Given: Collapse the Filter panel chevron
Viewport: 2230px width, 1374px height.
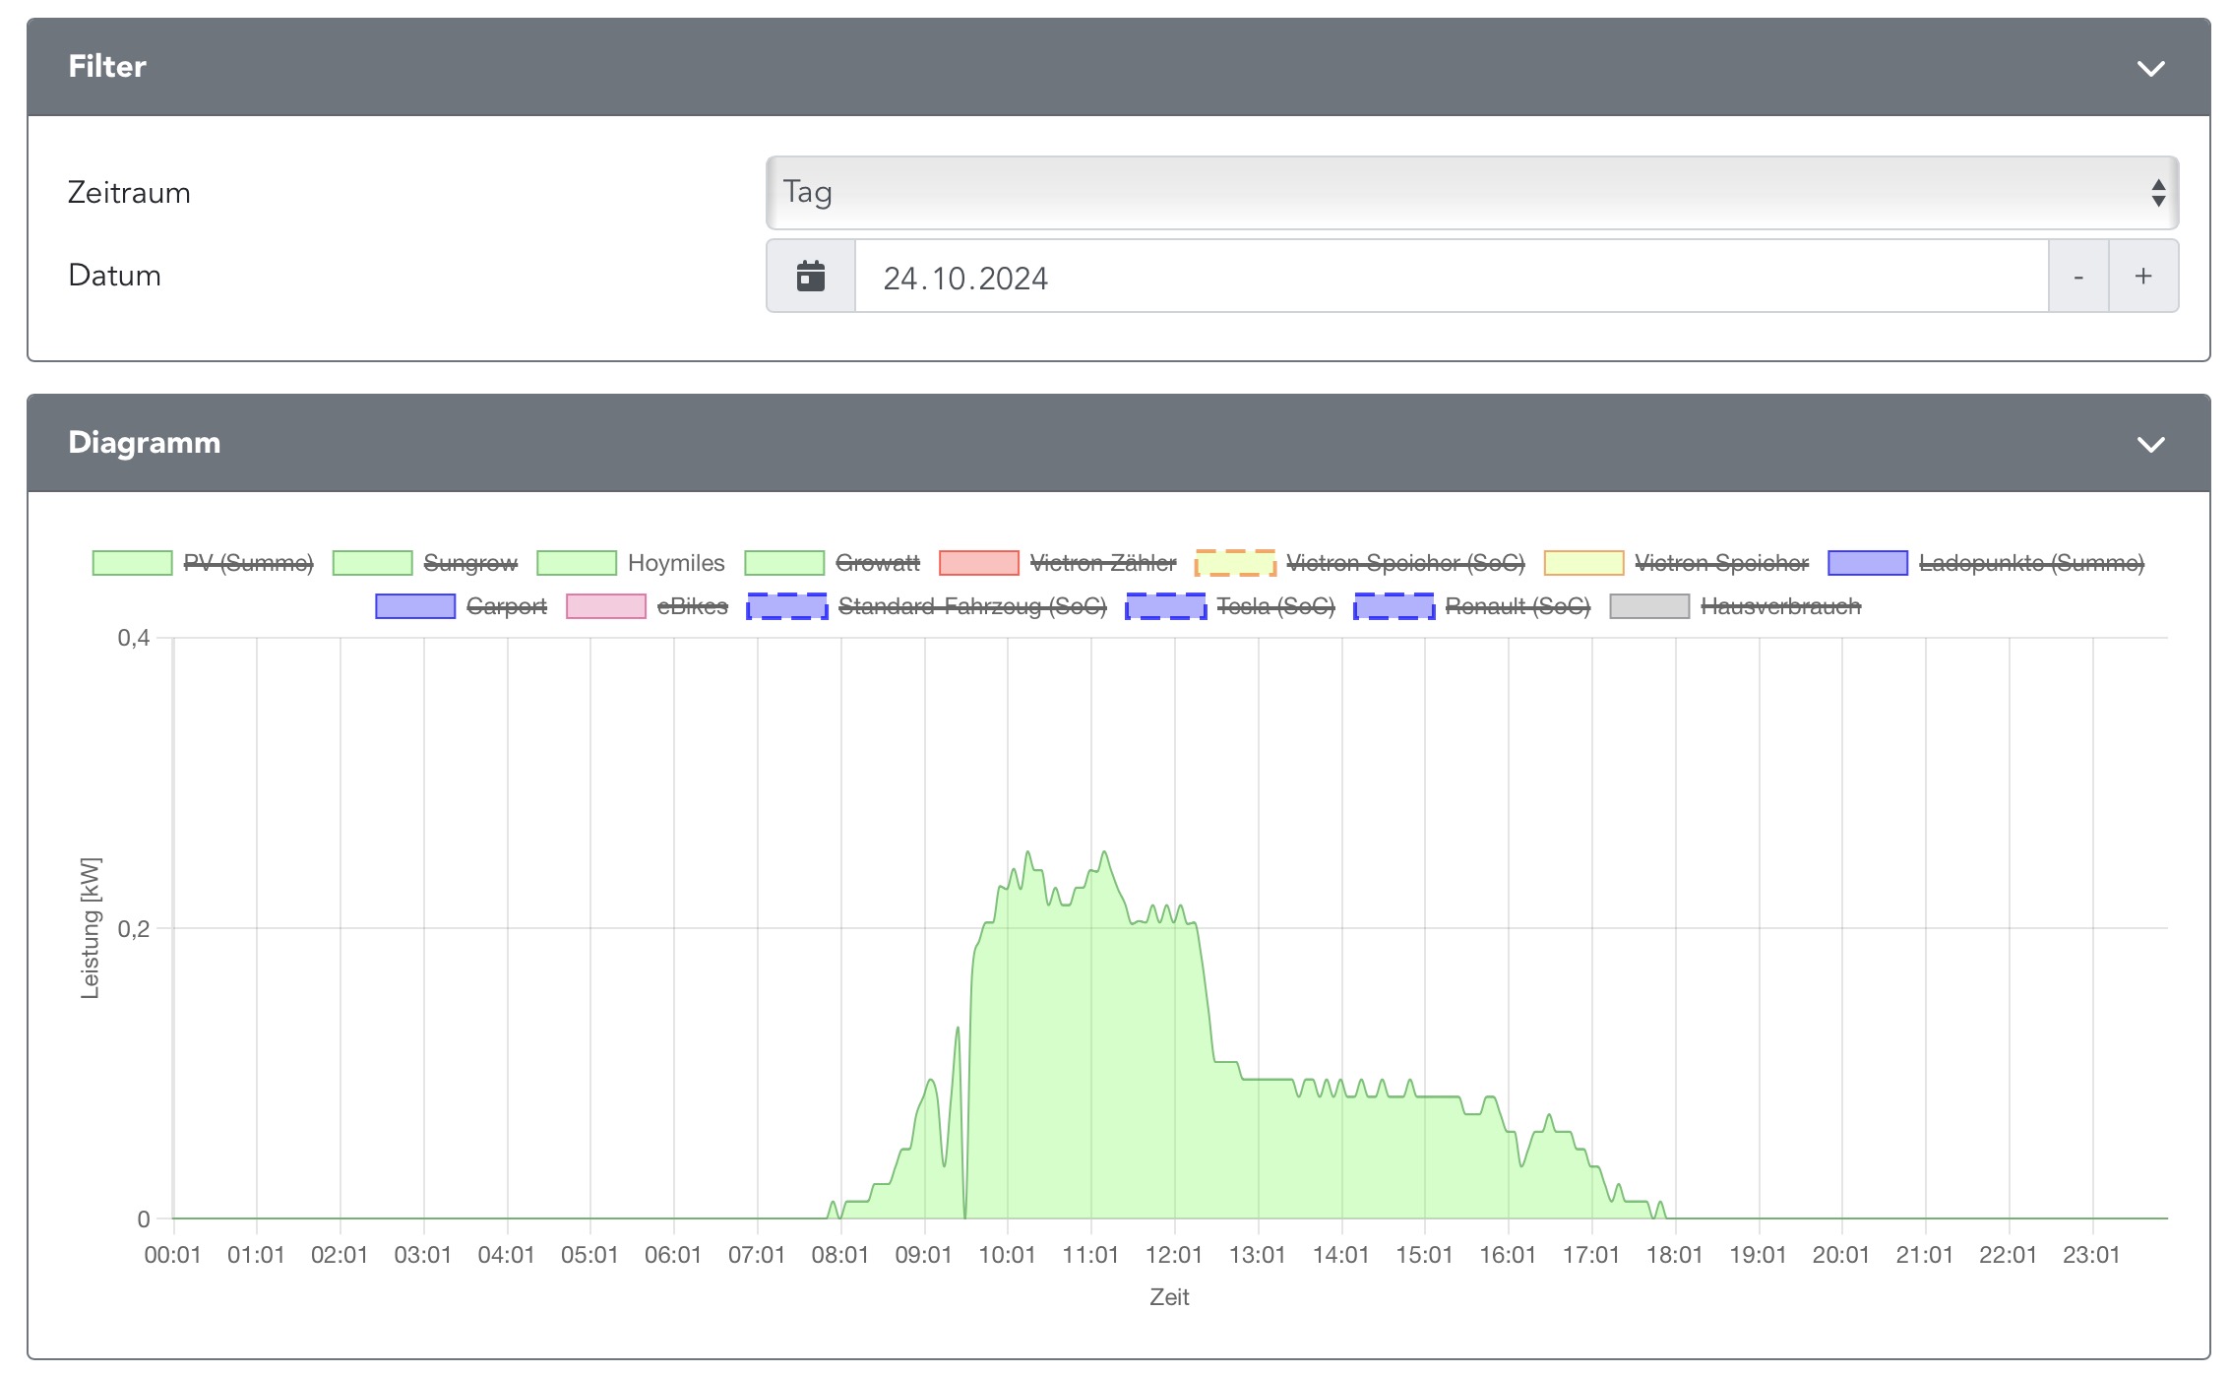Looking at the screenshot, I should tap(2150, 68).
